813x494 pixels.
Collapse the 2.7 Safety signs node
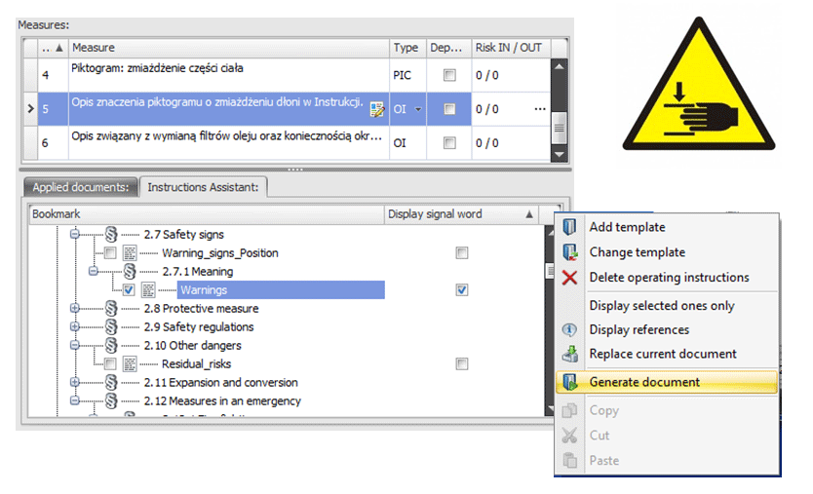(x=74, y=235)
